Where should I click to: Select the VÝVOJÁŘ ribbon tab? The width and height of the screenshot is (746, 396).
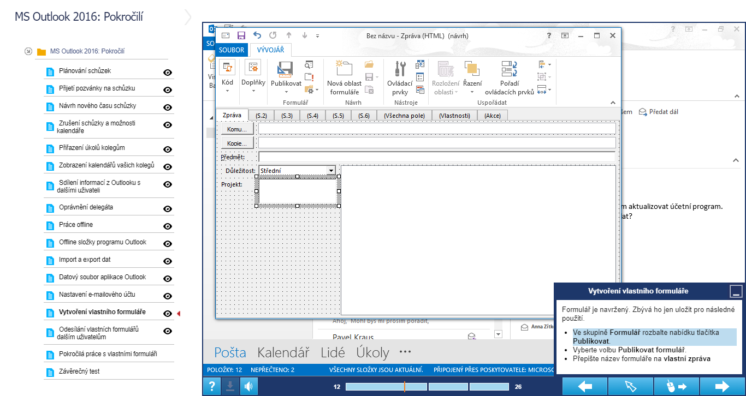pos(270,50)
